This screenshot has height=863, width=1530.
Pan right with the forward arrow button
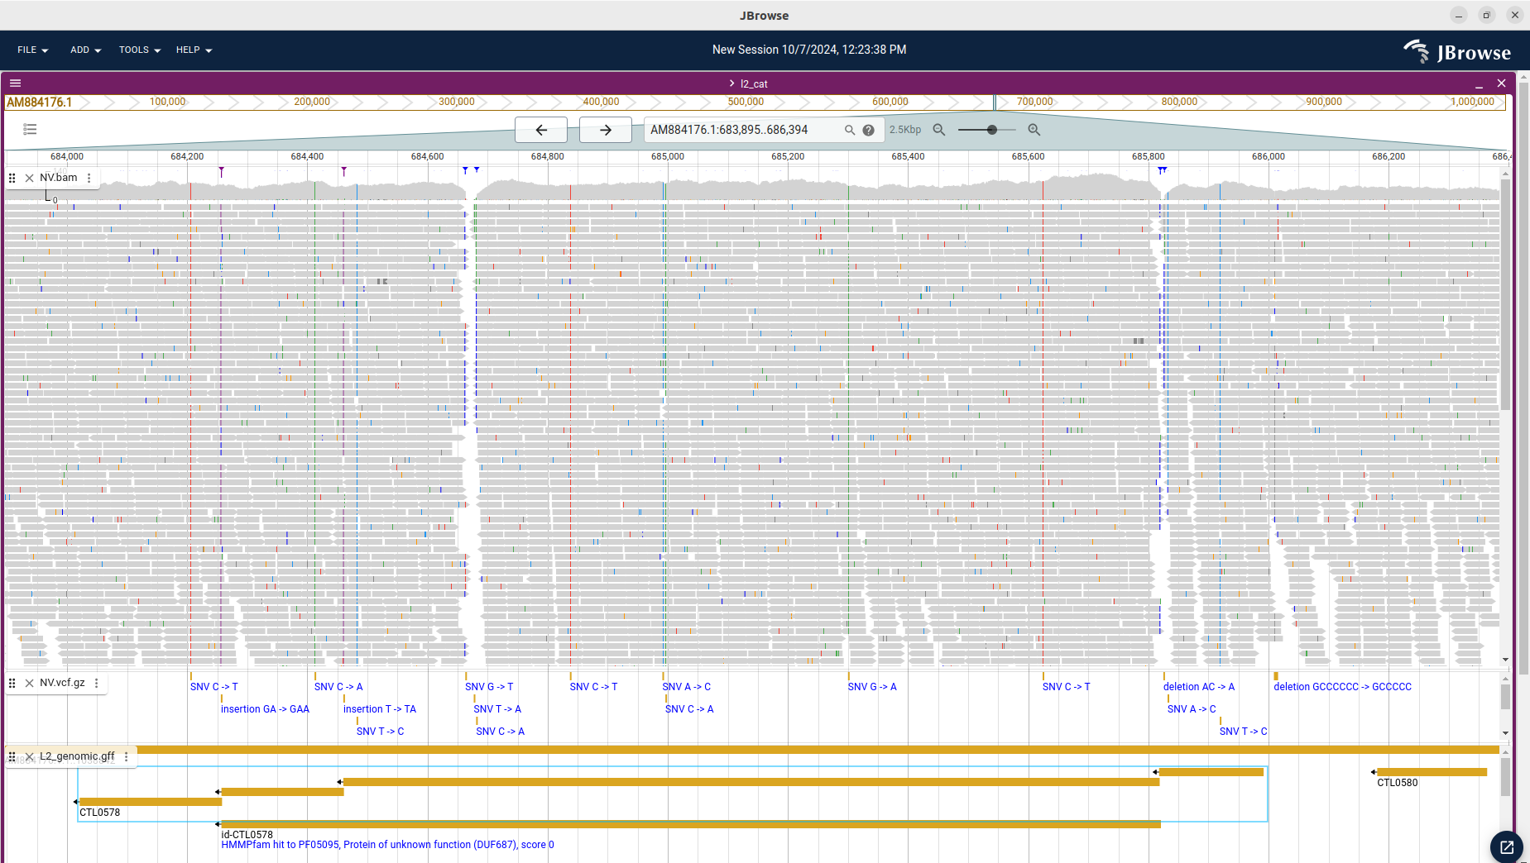(605, 130)
